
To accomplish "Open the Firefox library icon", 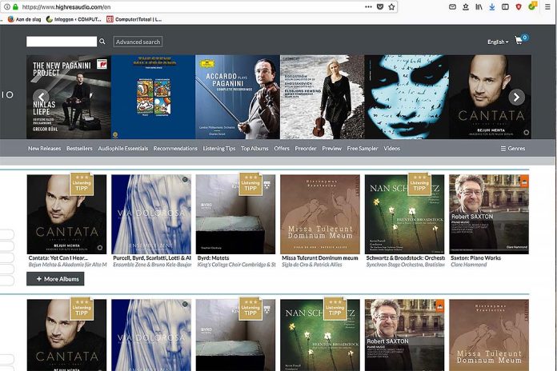I will (x=479, y=6).
